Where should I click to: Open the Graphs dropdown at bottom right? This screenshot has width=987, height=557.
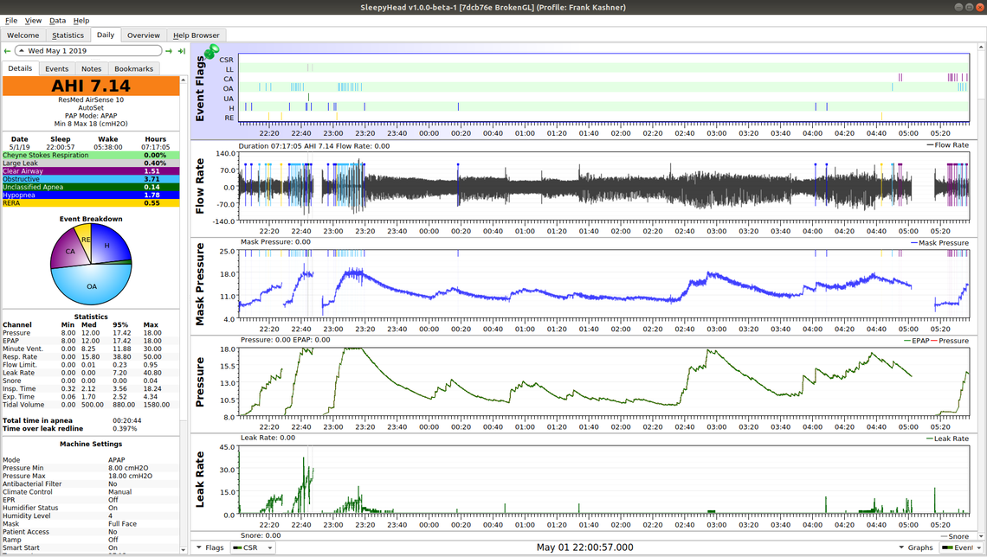(916, 547)
